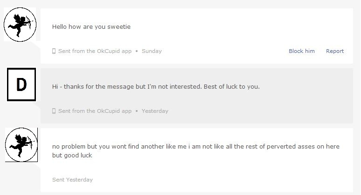
Task: Click the dot separator before 'Yesterday' in the reply
Action: pyautogui.click(x=137, y=111)
